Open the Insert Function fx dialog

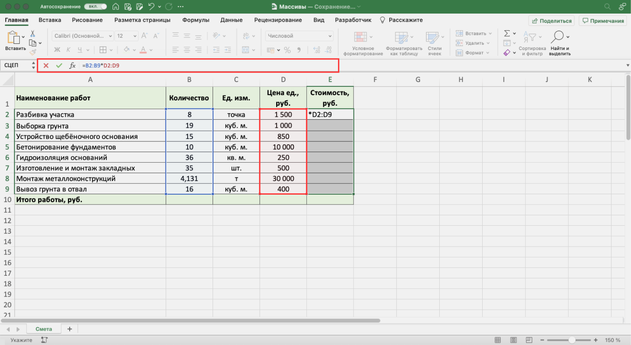[x=73, y=66]
